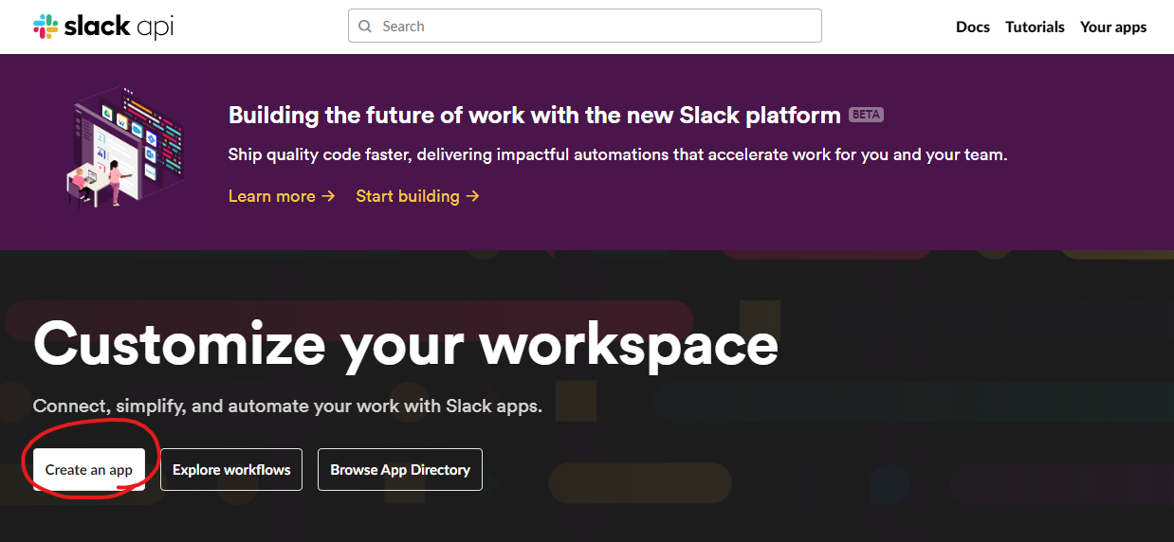Screen dimensions: 1174x542
Task: Click the 'Building the future of work' headline
Action: click(535, 116)
